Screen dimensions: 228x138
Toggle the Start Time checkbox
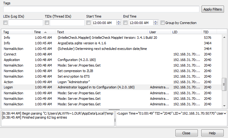coord(89,23)
